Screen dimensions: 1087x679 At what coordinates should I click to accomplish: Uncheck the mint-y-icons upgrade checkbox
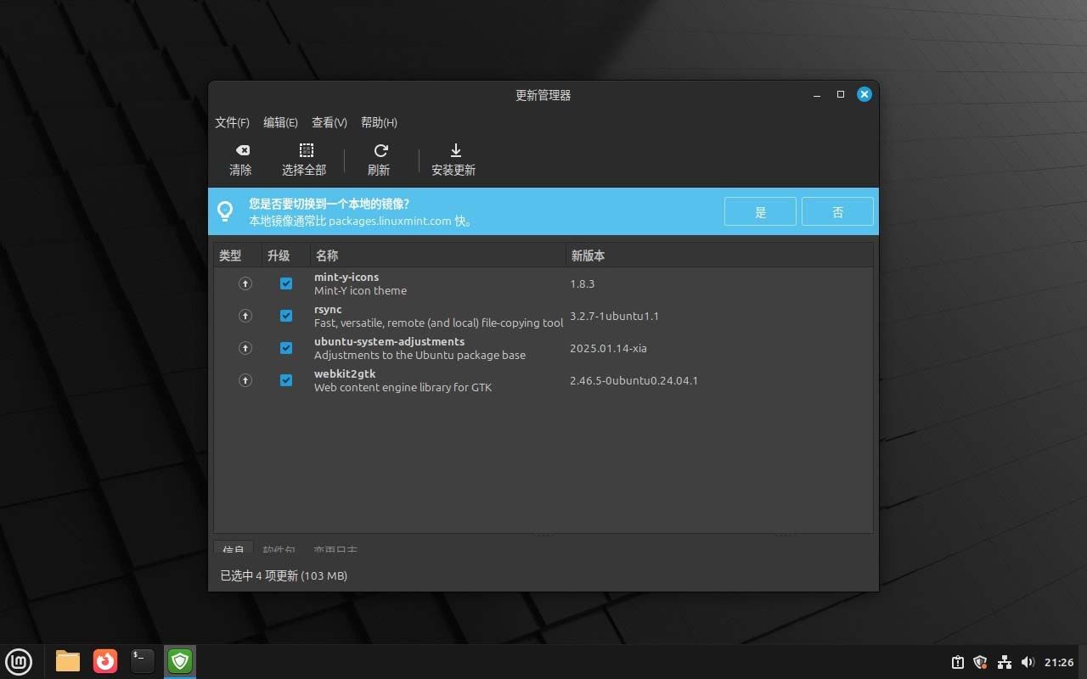(286, 283)
